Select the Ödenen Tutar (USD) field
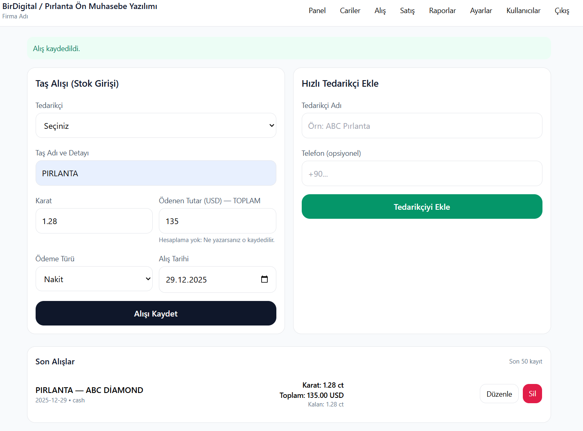The width and height of the screenshot is (583, 431). point(217,221)
